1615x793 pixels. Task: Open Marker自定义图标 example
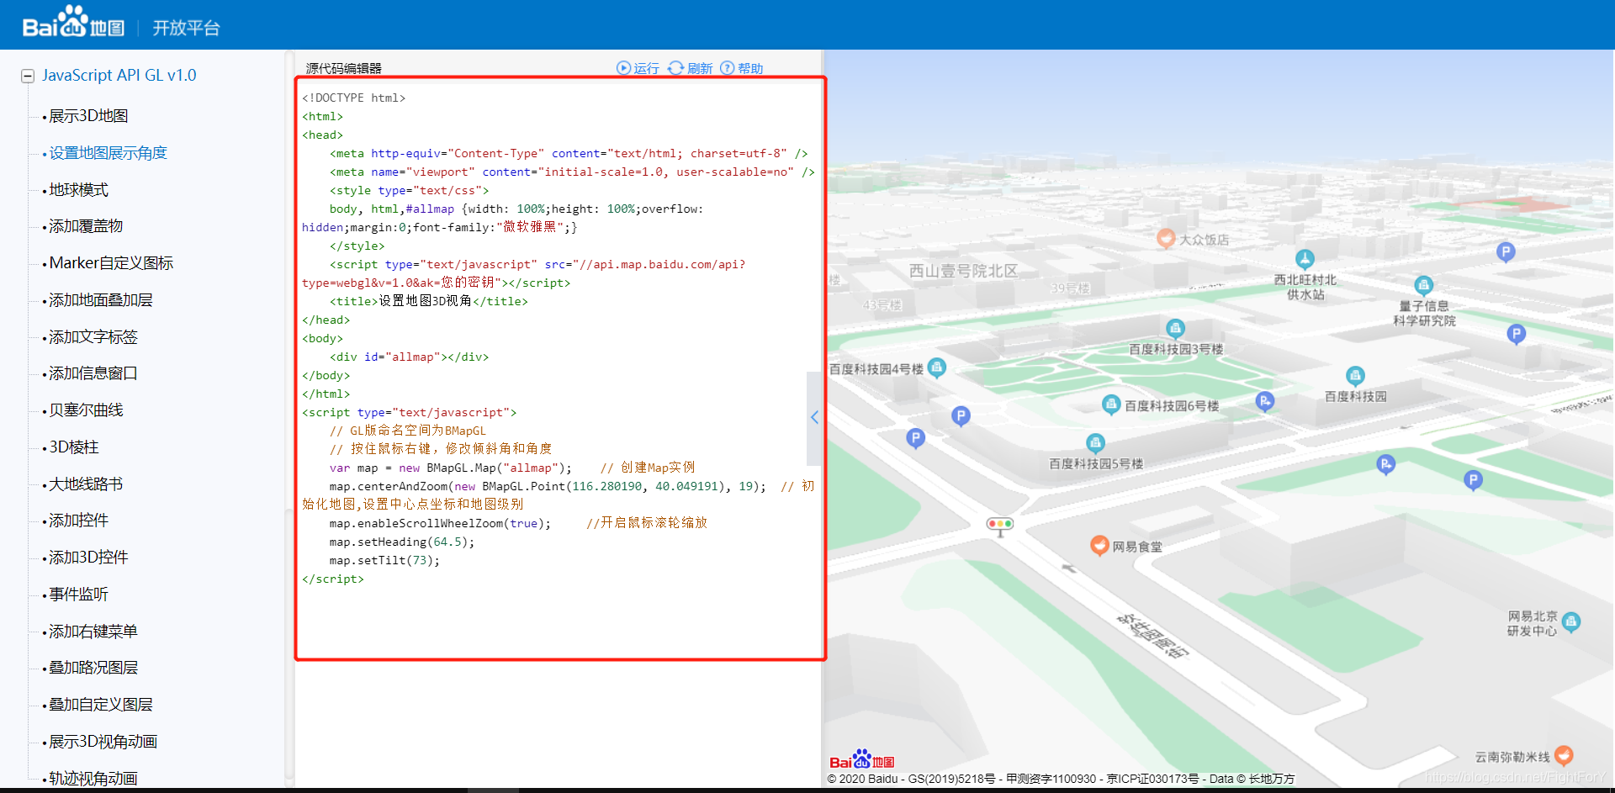coord(111,263)
